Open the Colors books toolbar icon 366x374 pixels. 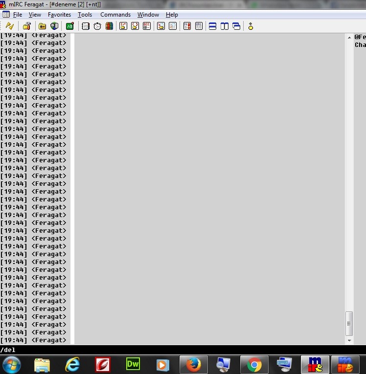[109, 26]
